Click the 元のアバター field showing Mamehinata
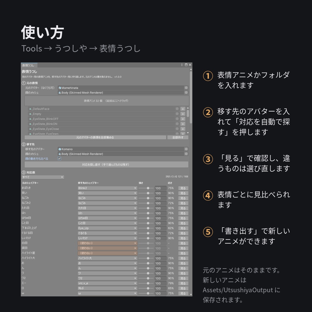This screenshot has height=312, width=312. [123, 88]
